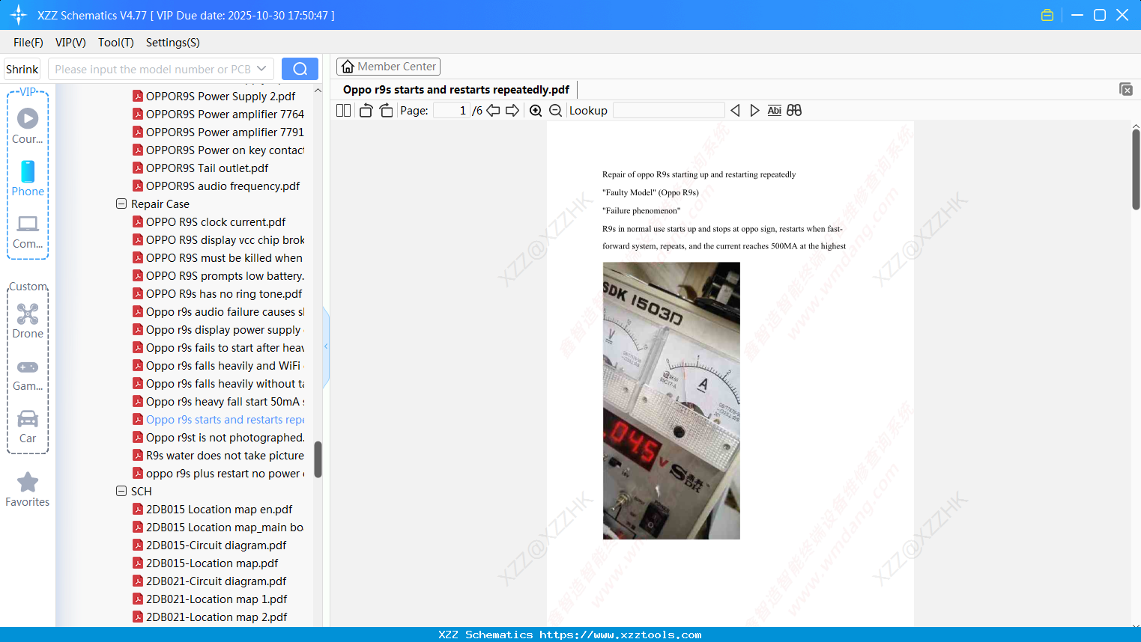Open the VIP(V) menu
Image resolution: width=1141 pixels, height=642 pixels.
coord(70,43)
